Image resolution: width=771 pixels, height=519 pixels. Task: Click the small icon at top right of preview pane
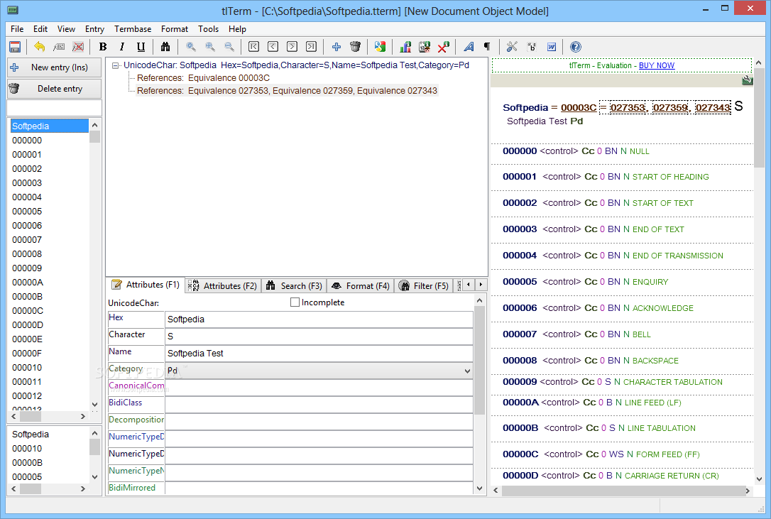point(748,80)
